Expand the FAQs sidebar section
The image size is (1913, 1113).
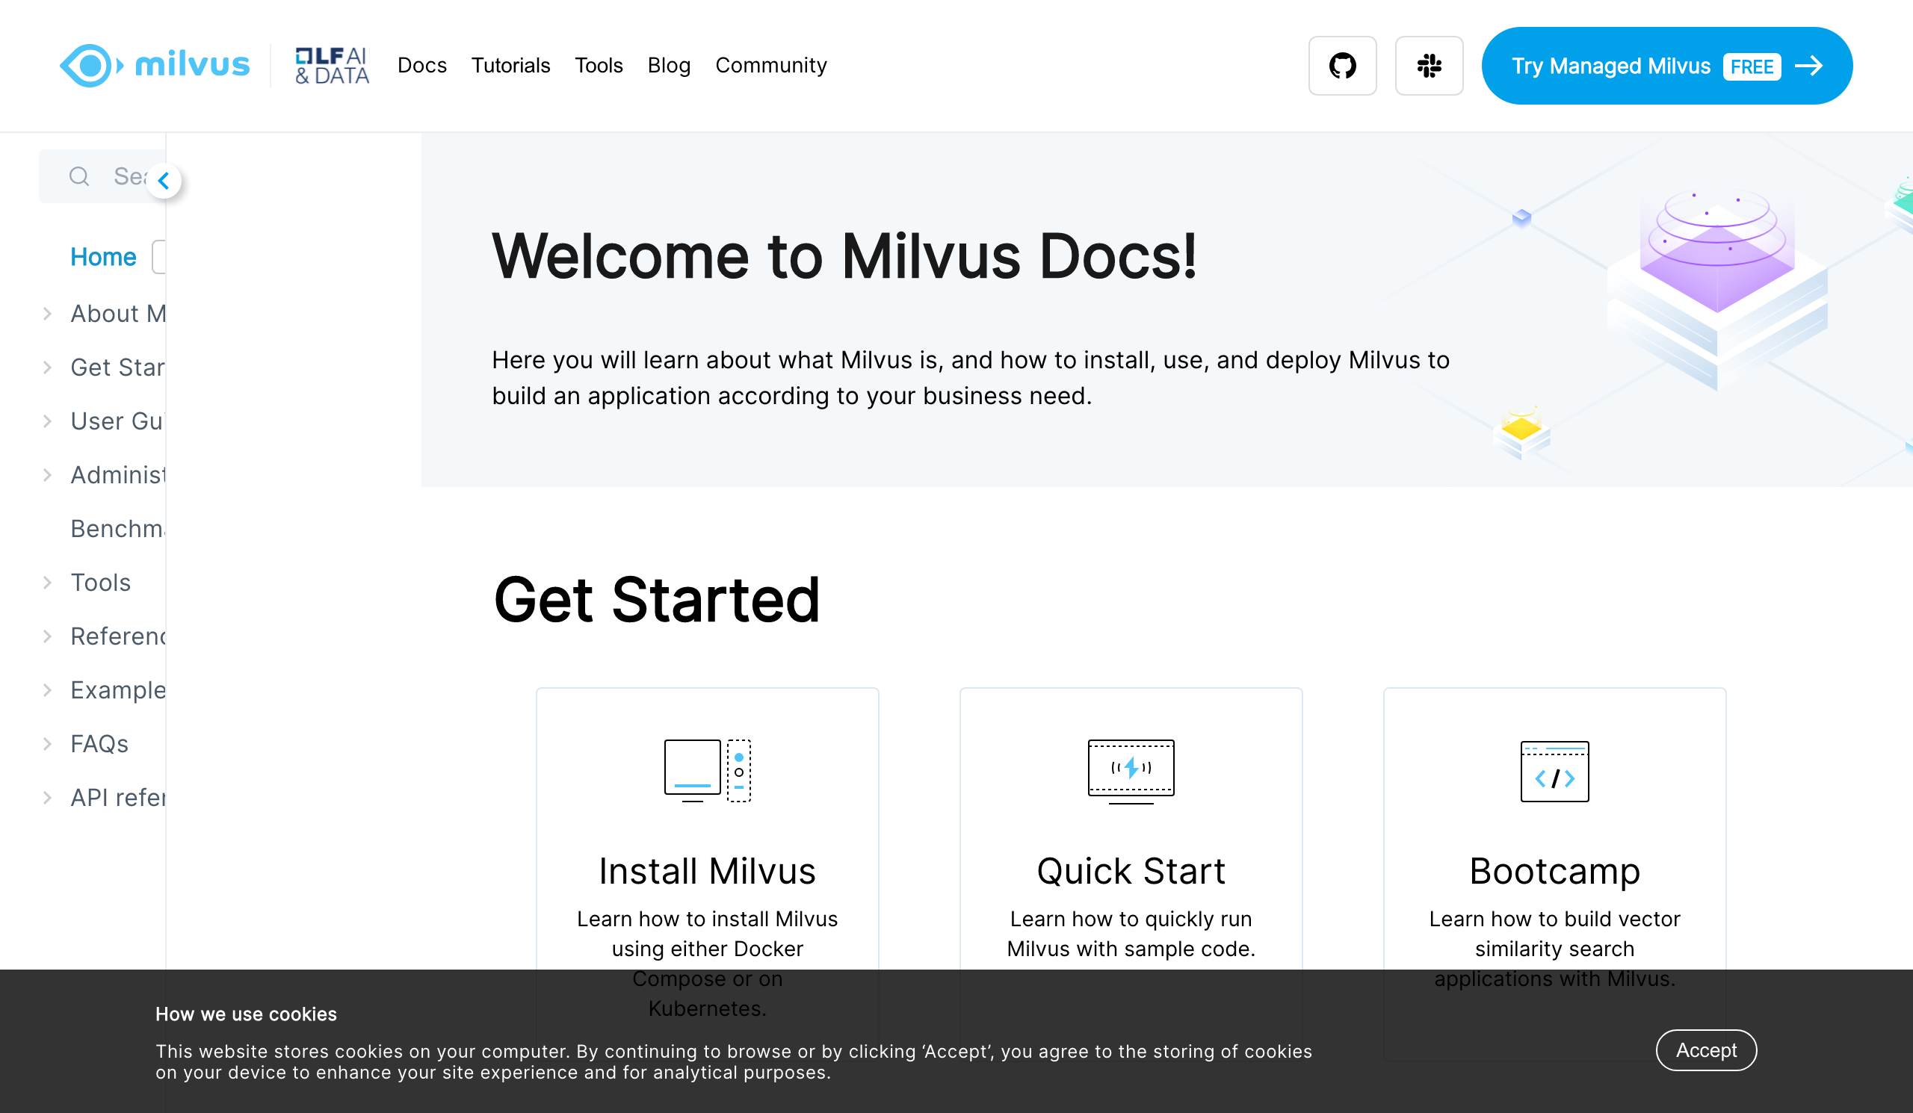[47, 744]
